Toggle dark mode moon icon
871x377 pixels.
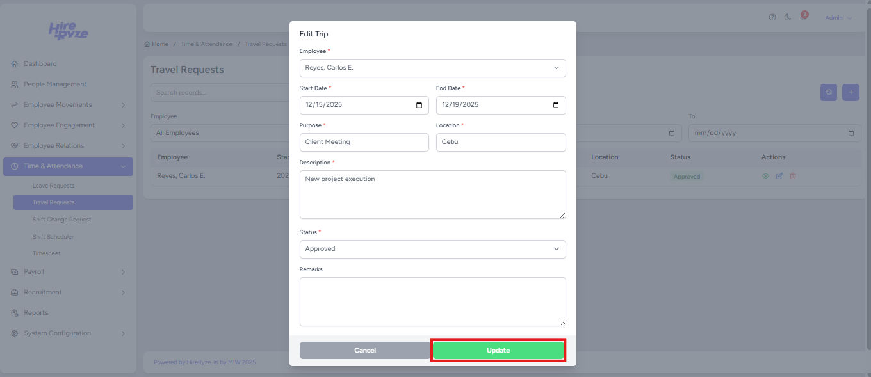click(788, 17)
